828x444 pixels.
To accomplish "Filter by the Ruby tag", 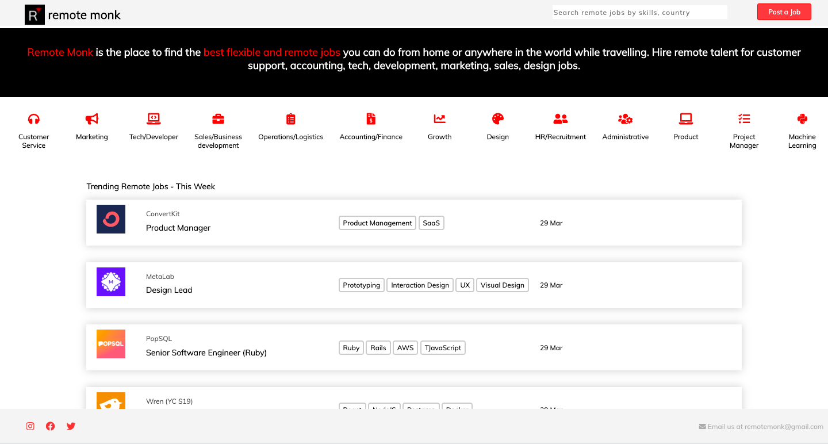I will pyautogui.click(x=351, y=348).
